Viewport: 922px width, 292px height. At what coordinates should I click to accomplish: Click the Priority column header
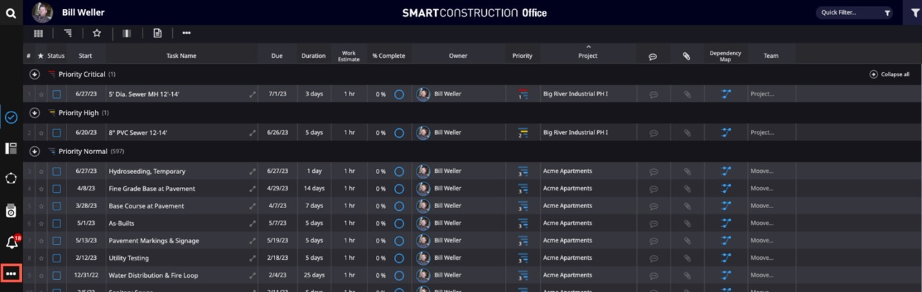[522, 56]
